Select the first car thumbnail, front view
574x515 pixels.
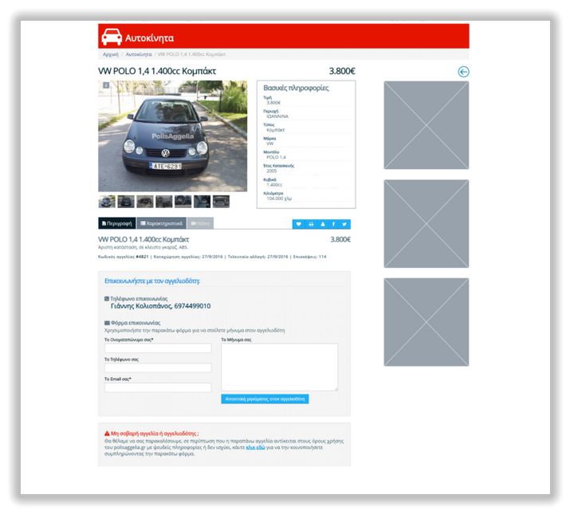[107, 202]
